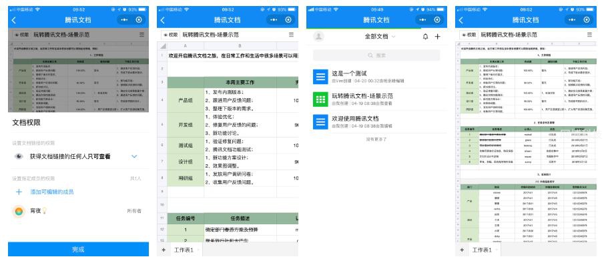Select column header B in zoomed-in spreadsheet
The image size is (604, 267).
(x=240, y=46)
